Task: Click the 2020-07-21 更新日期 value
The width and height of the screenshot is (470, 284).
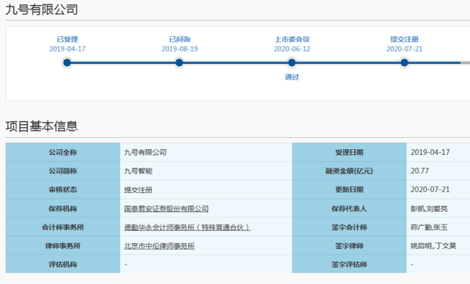Action: 430,189
